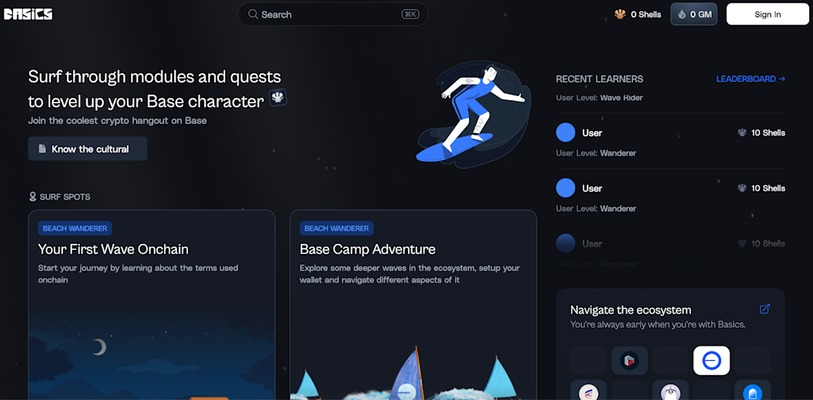
Task: Select the red and blue swoosh app tile
Action: [588, 390]
